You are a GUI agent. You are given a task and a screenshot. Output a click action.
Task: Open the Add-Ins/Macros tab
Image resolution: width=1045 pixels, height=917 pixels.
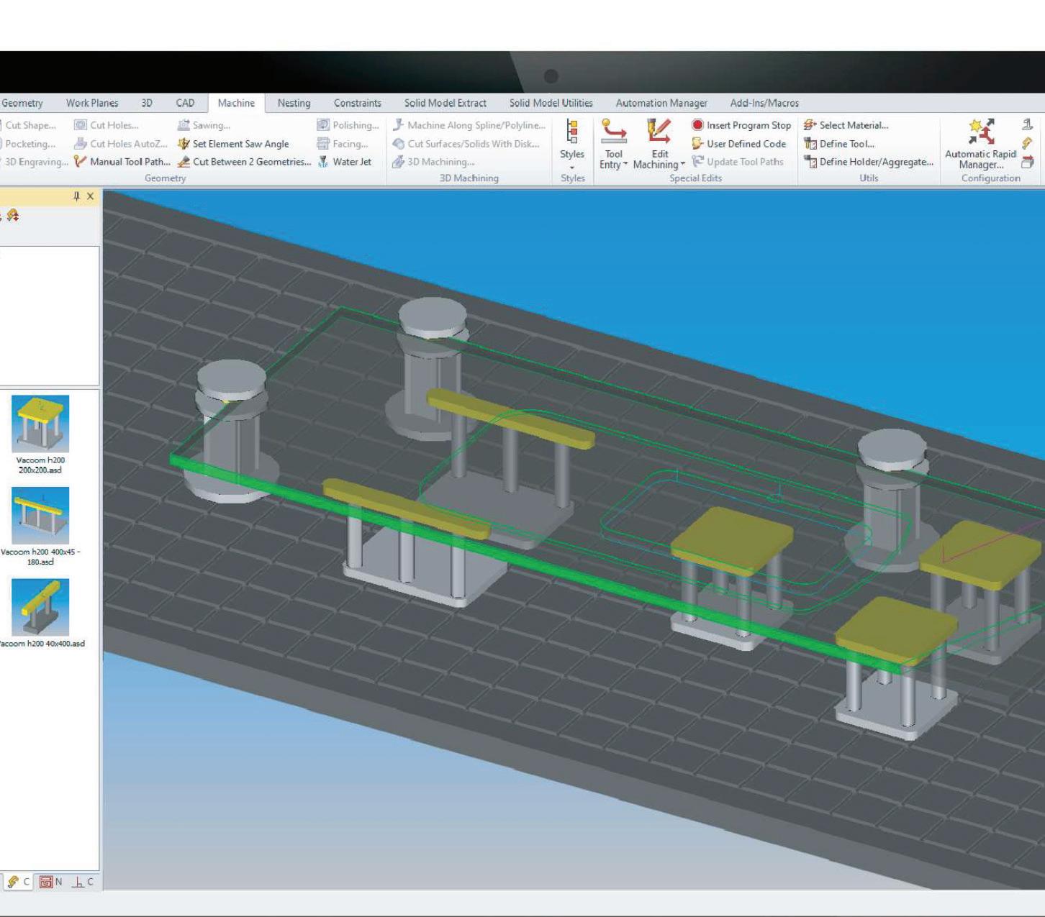point(764,104)
